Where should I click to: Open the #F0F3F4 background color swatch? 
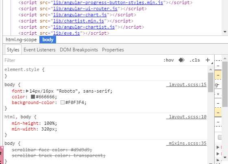point(63,102)
